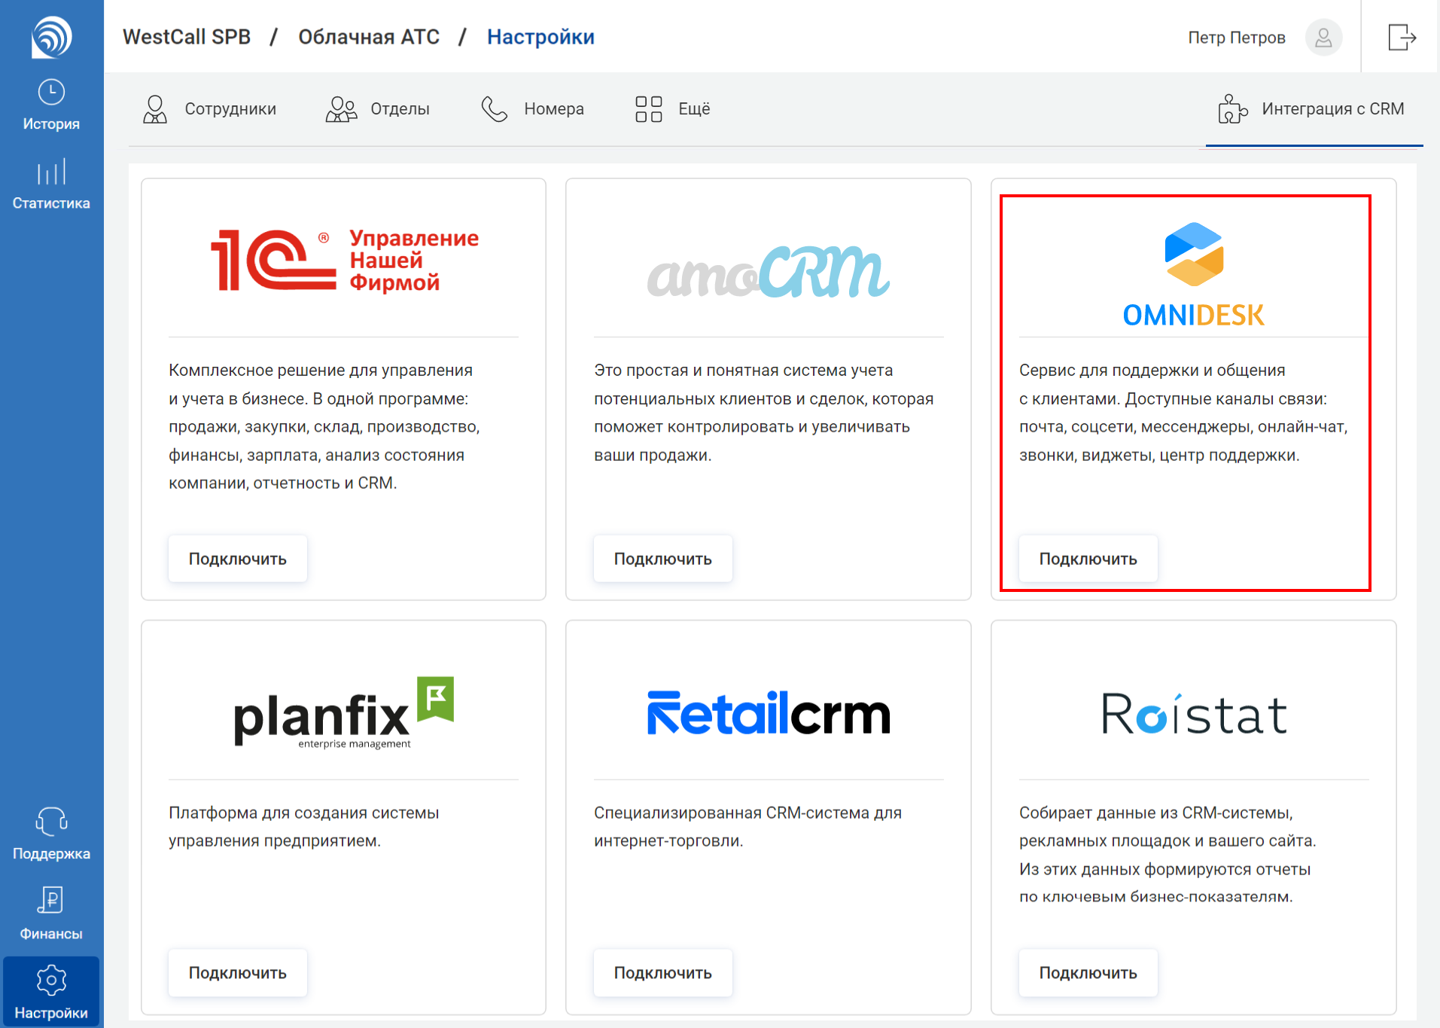The width and height of the screenshot is (1440, 1028).
Task: Click the 1C description text
Action: coord(324,427)
